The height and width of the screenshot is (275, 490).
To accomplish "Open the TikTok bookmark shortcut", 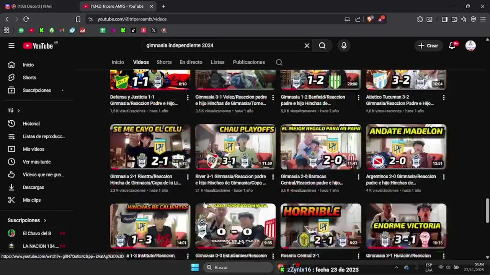I will tap(133, 30).
